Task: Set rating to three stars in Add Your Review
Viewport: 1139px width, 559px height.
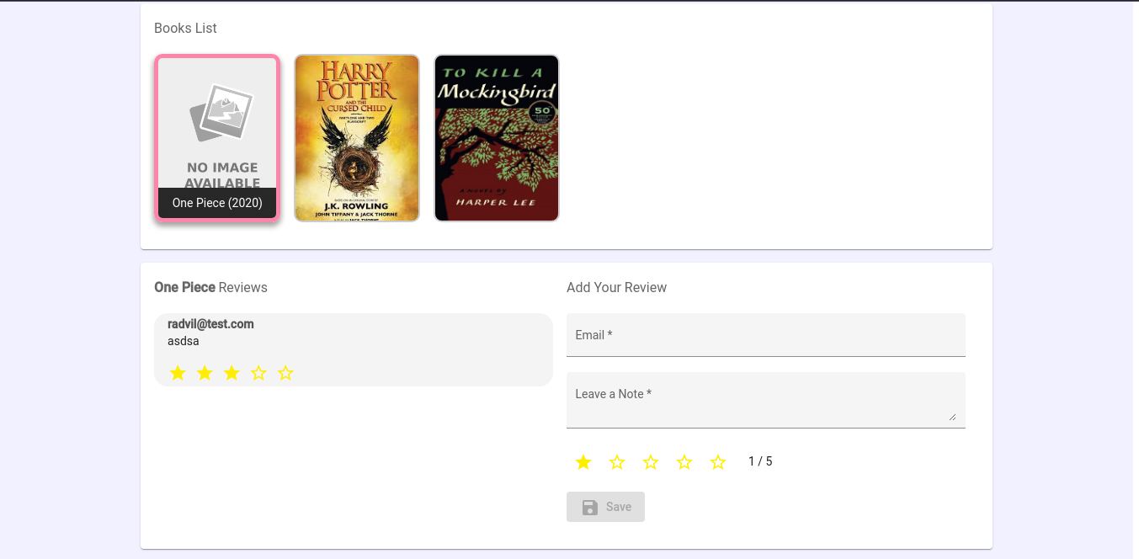Action: pyautogui.click(x=651, y=462)
